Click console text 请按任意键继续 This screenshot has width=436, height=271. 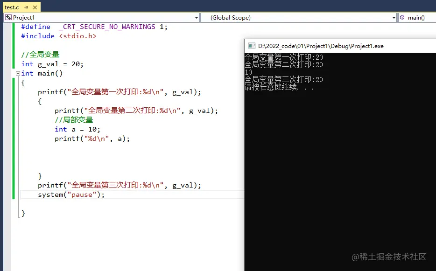pyautogui.click(x=271, y=87)
